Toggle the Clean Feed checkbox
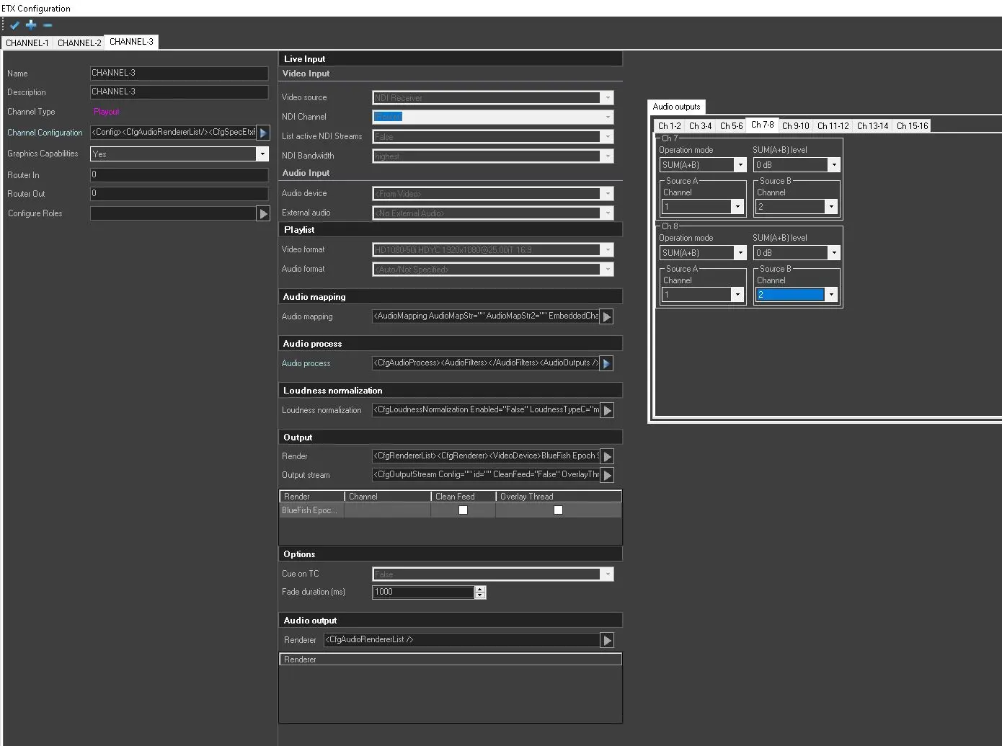This screenshot has width=1002, height=746. coord(463,510)
